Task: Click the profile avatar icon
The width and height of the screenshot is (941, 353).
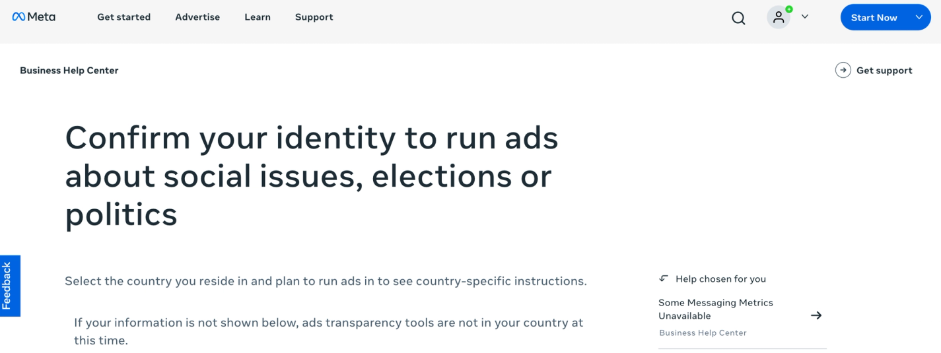Action: pos(779,18)
